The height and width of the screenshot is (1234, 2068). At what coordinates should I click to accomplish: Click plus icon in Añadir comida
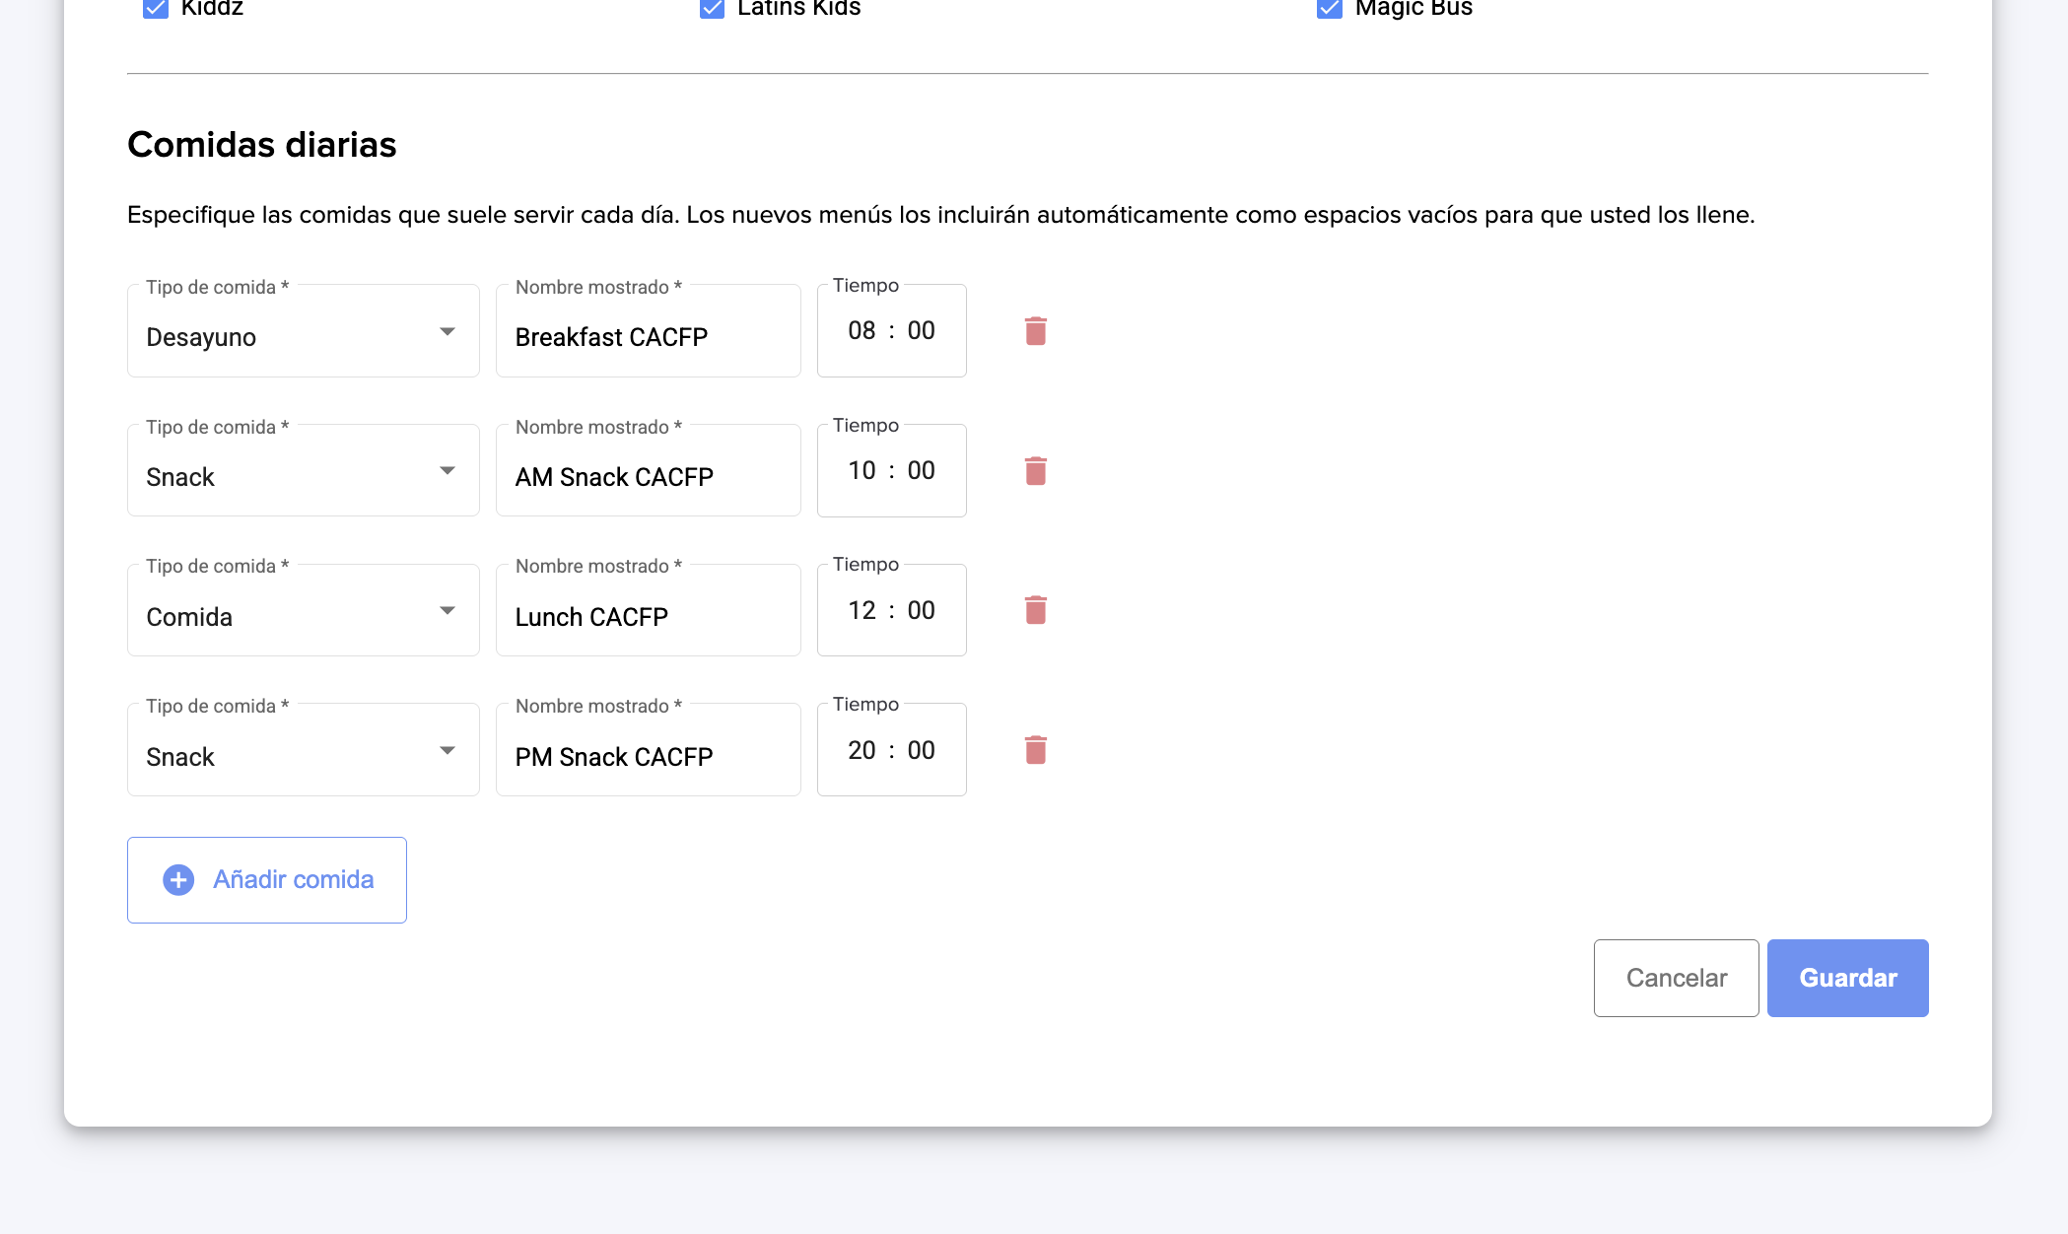click(x=178, y=880)
